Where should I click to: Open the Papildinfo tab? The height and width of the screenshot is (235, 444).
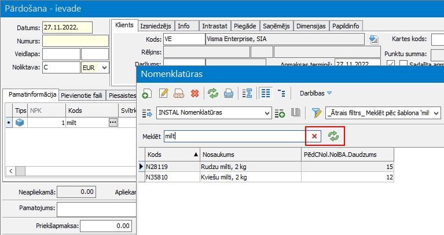[x=346, y=26]
